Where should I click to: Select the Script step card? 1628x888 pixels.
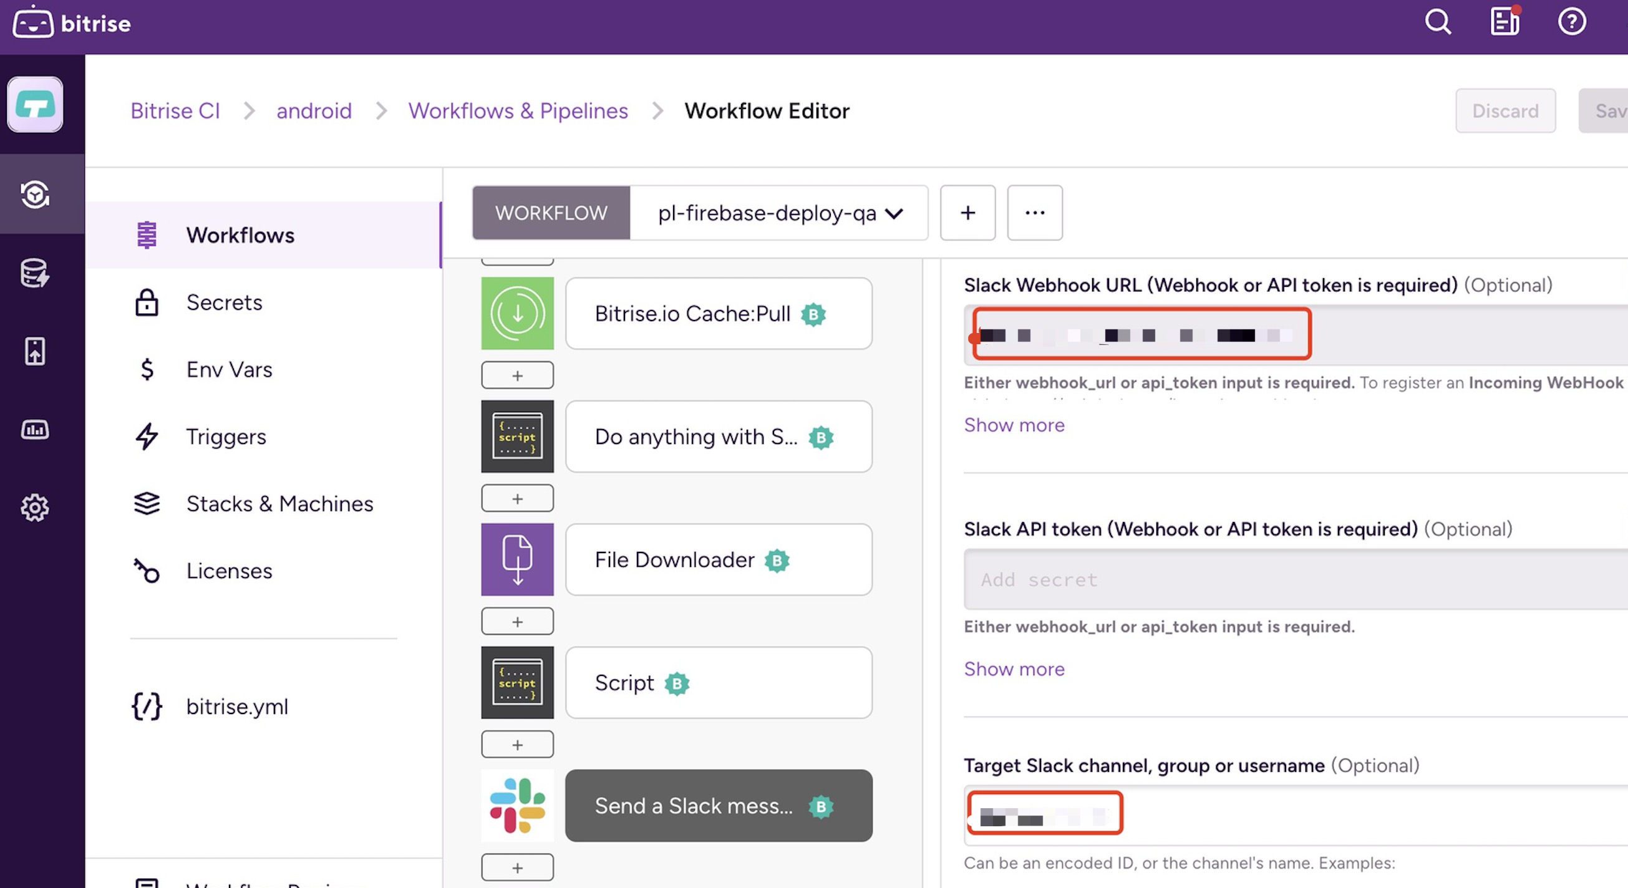pyautogui.click(x=719, y=683)
